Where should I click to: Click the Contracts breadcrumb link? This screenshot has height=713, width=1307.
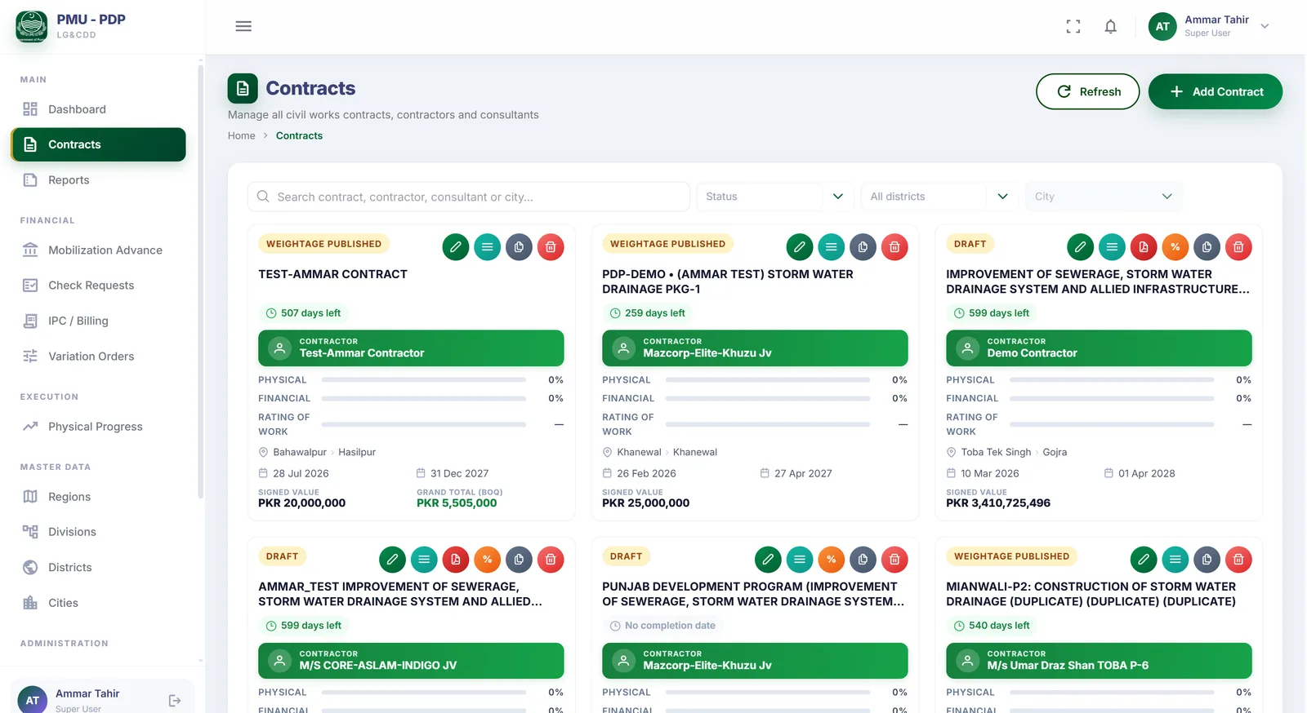coord(299,136)
